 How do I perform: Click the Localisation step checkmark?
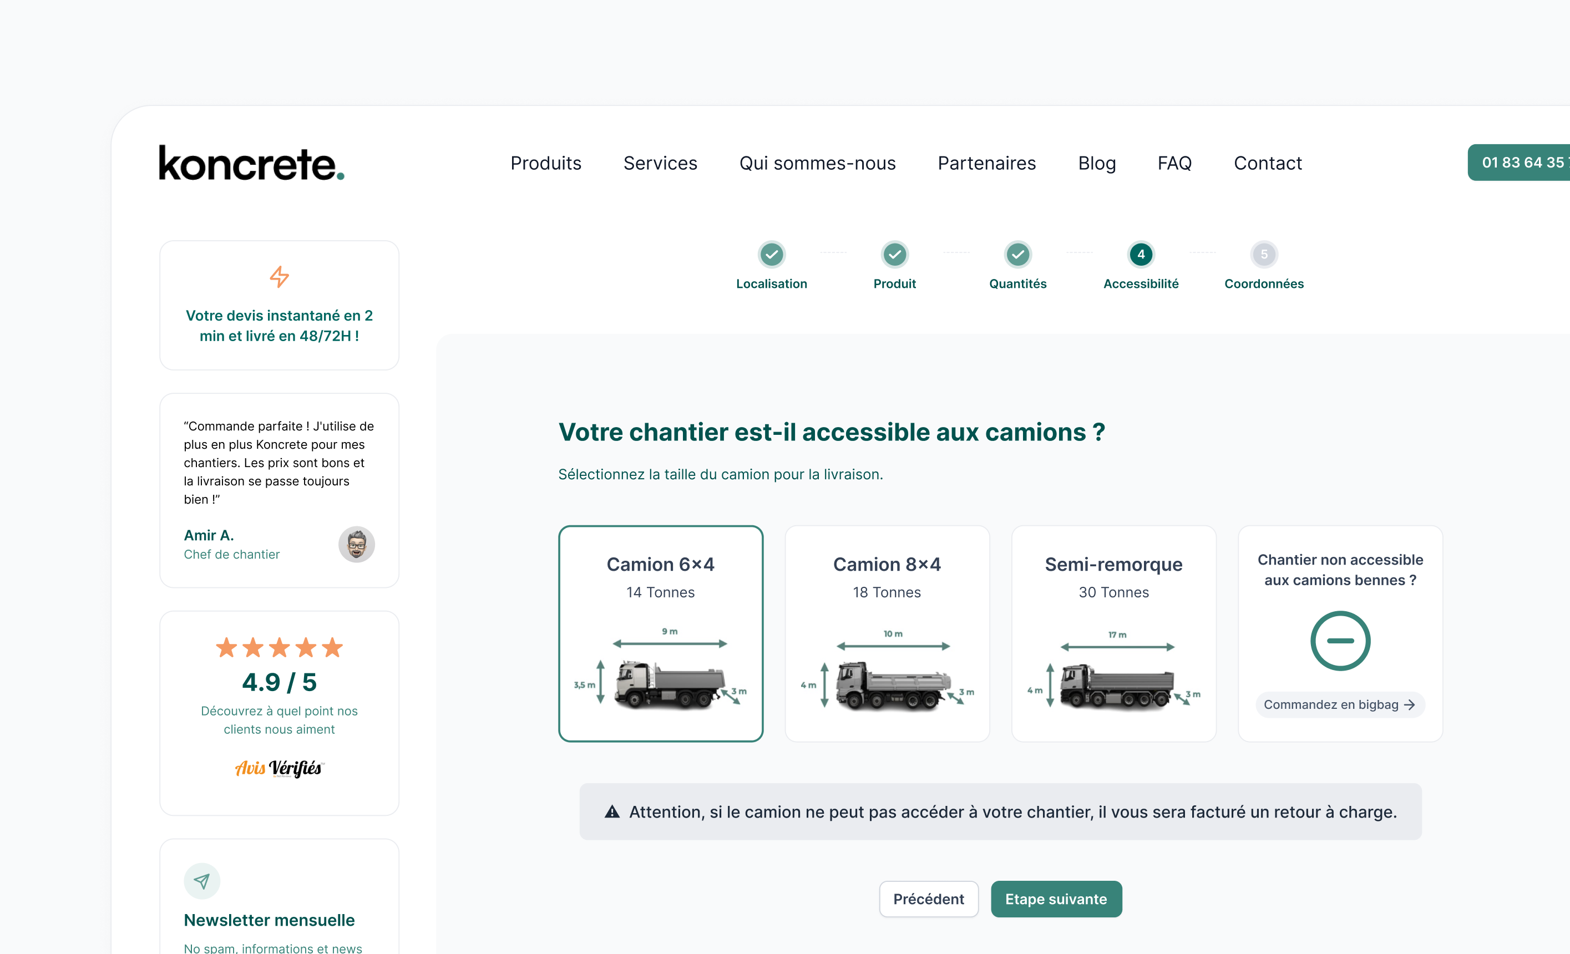(772, 254)
